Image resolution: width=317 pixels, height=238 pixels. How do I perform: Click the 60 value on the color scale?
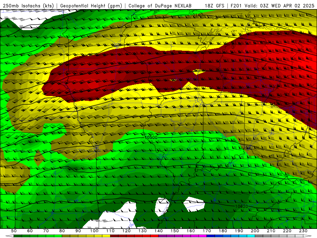(30, 231)
